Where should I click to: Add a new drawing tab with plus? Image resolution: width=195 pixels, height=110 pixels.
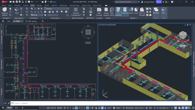(x=43, y=21)
